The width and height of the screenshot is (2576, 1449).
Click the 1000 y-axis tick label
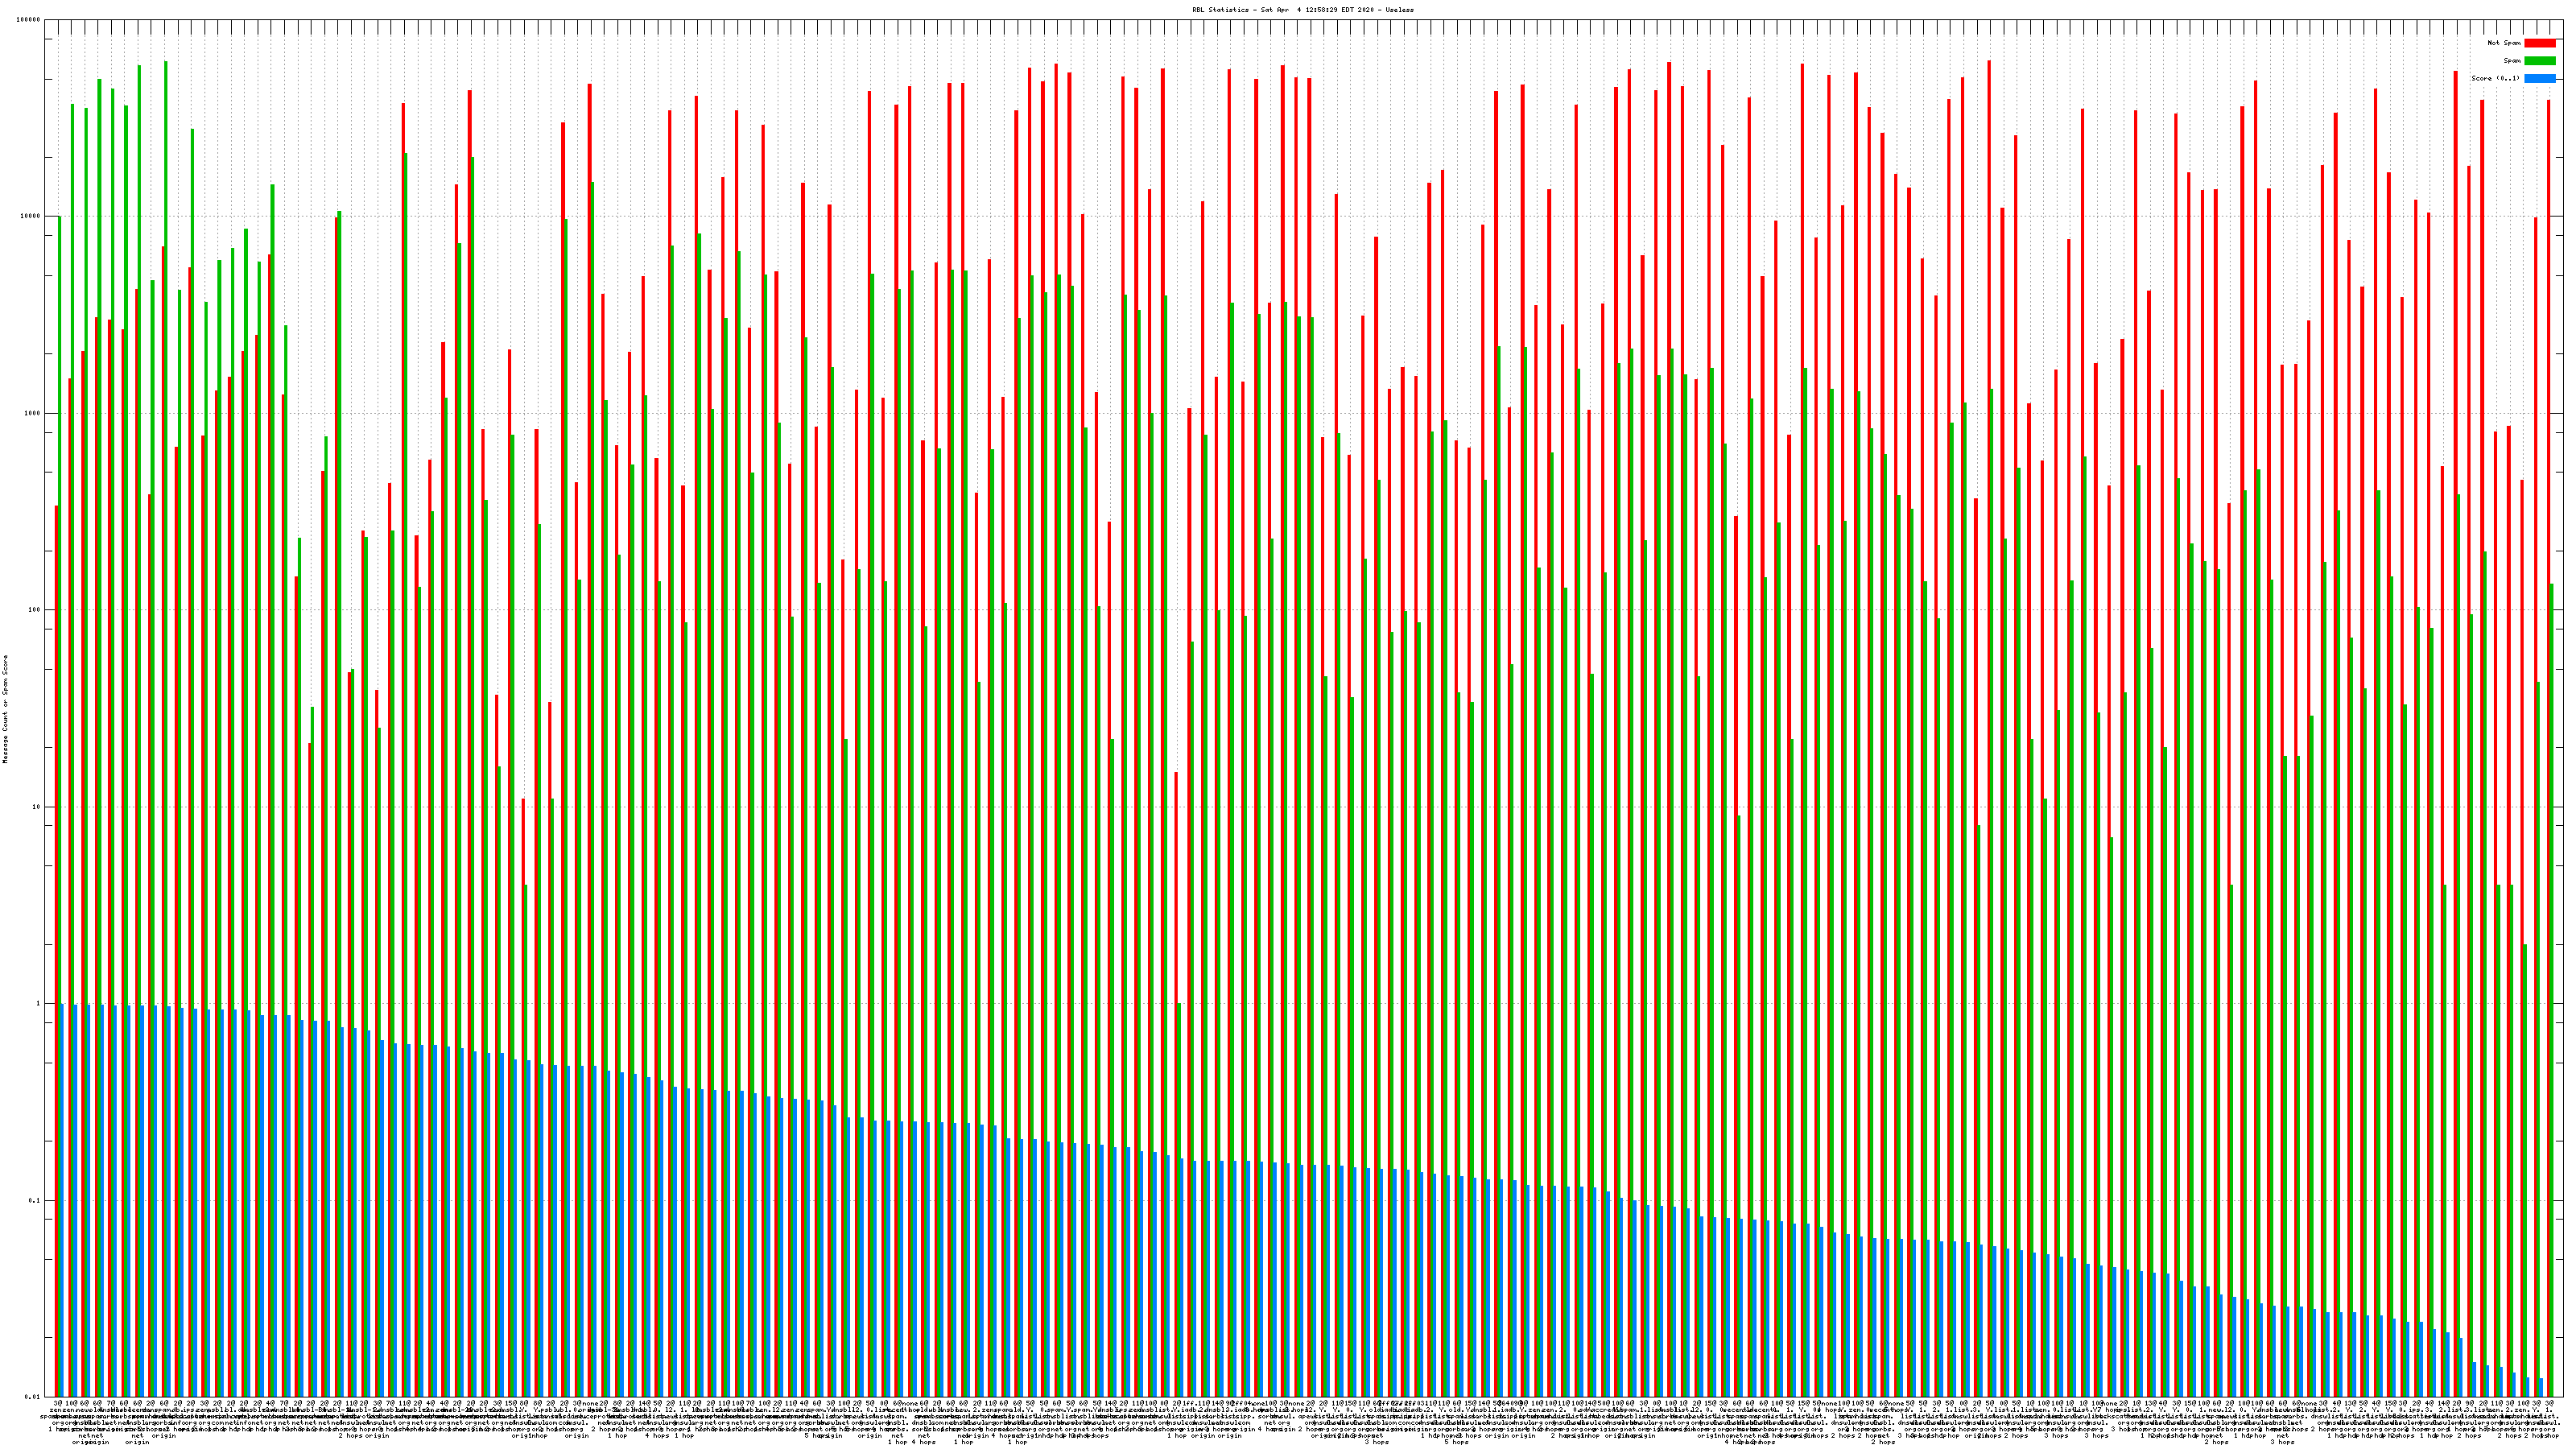pyautogui.click(x=33, y=413)
